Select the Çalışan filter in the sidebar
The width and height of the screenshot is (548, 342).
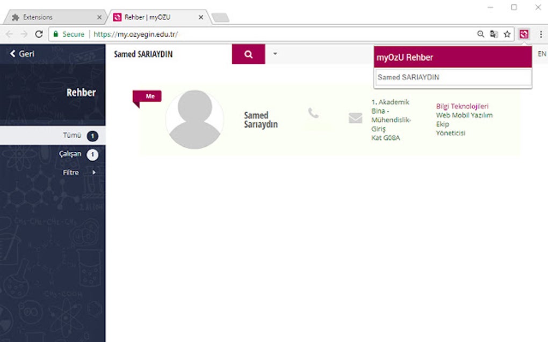click(70, 154)
